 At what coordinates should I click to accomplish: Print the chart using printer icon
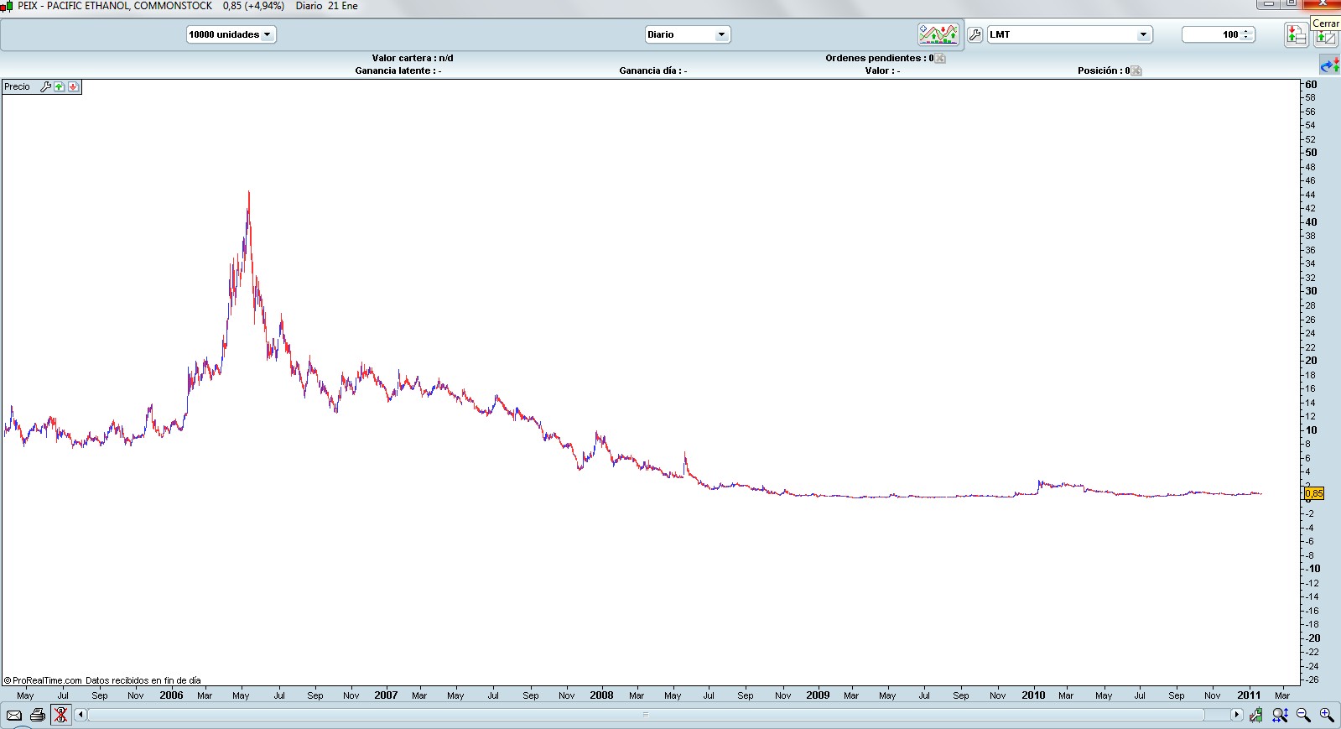tap(38, 715)
